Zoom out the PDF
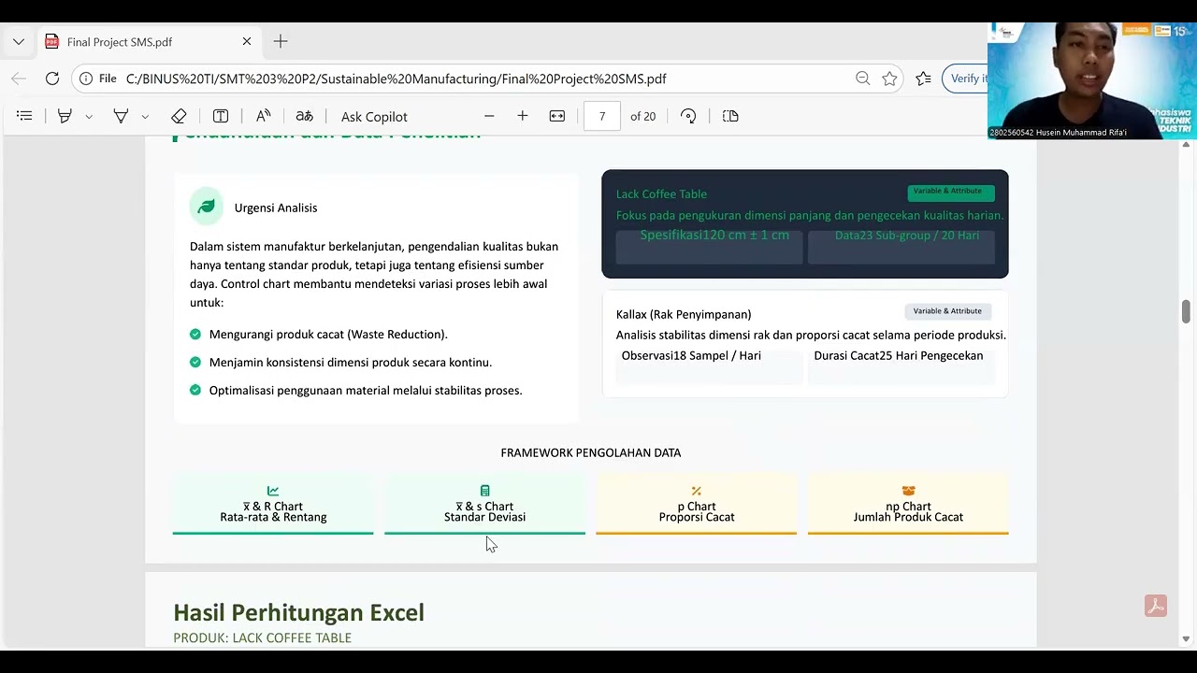 [x=489, y=116]
